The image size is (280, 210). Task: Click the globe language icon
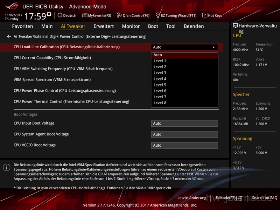pos(60,15)
